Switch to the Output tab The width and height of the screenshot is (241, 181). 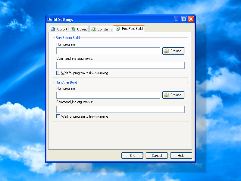58,29
